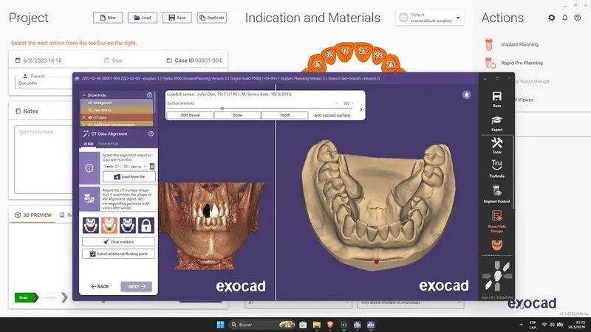Open CT Data Alignment help icon

[151, 134]
